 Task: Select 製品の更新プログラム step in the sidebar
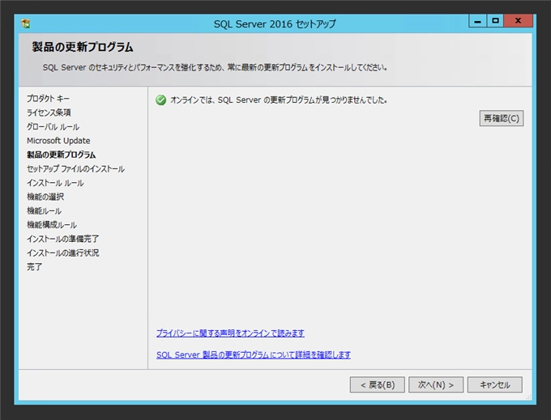pos(61,155)
